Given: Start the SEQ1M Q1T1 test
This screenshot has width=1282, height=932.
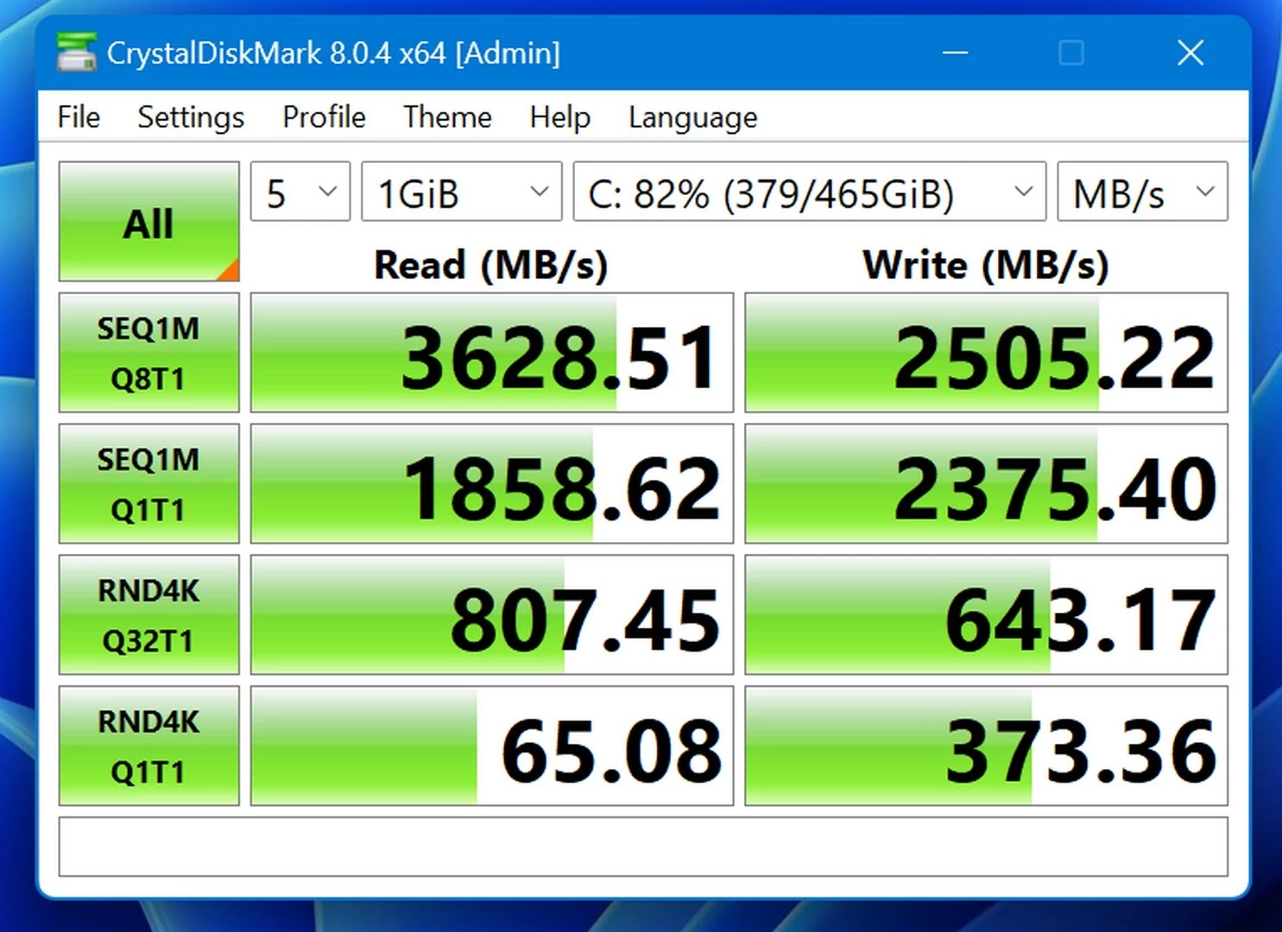Looking at the screenshot, I should click(148, 484).
